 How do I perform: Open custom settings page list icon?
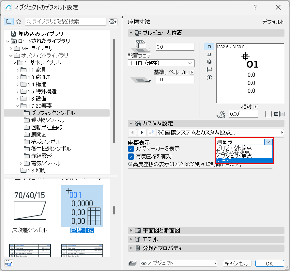151,132
